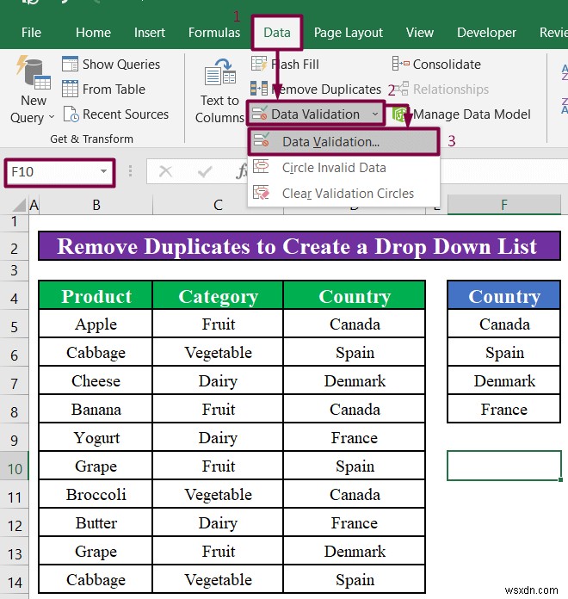568x599 pixels.
Task: Click the Sort Z to A icon
Action: [x=565, y=106]
